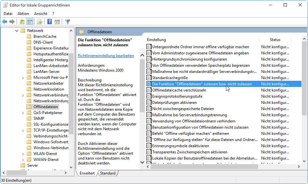Toggle the show/hide action pane icon
Image resolution: width=308 pixels, height=184 pixels.
tap(57, 21)
